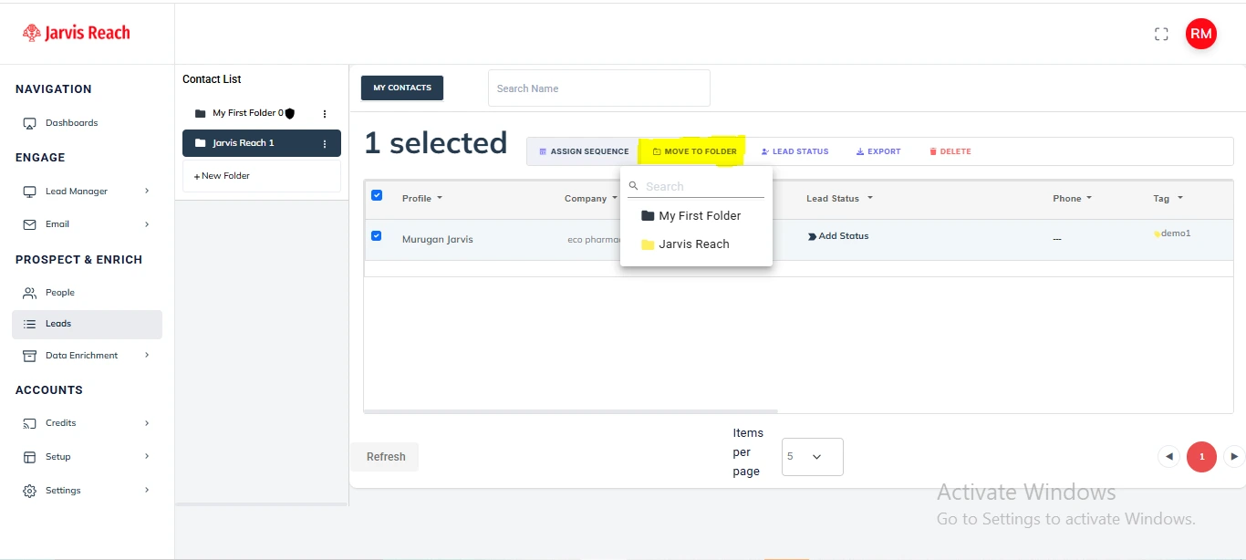Open three-dot menu for My First Folder
Screen dimensions: 1246x560
point(325,114)
